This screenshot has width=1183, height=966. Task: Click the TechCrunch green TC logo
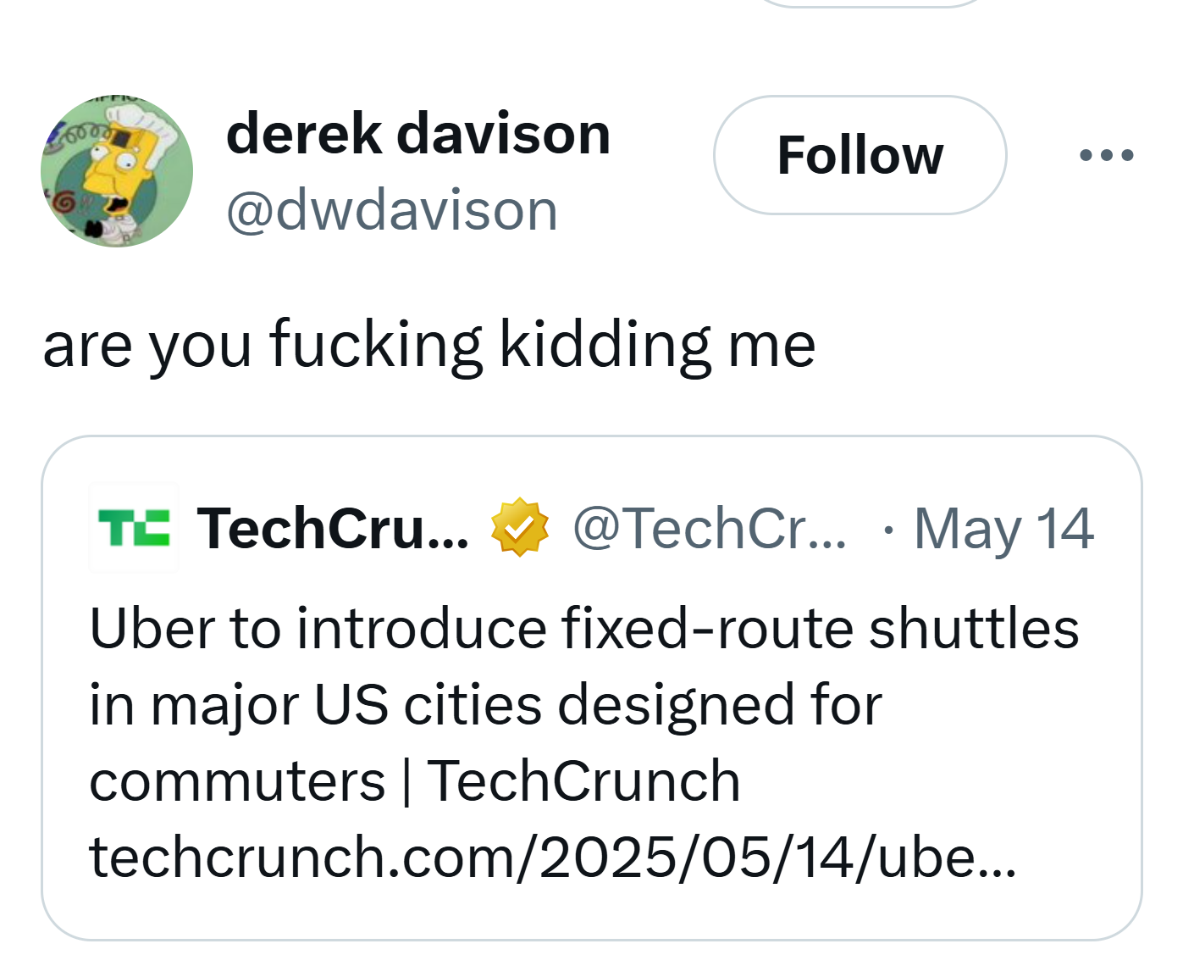(134, 528)
